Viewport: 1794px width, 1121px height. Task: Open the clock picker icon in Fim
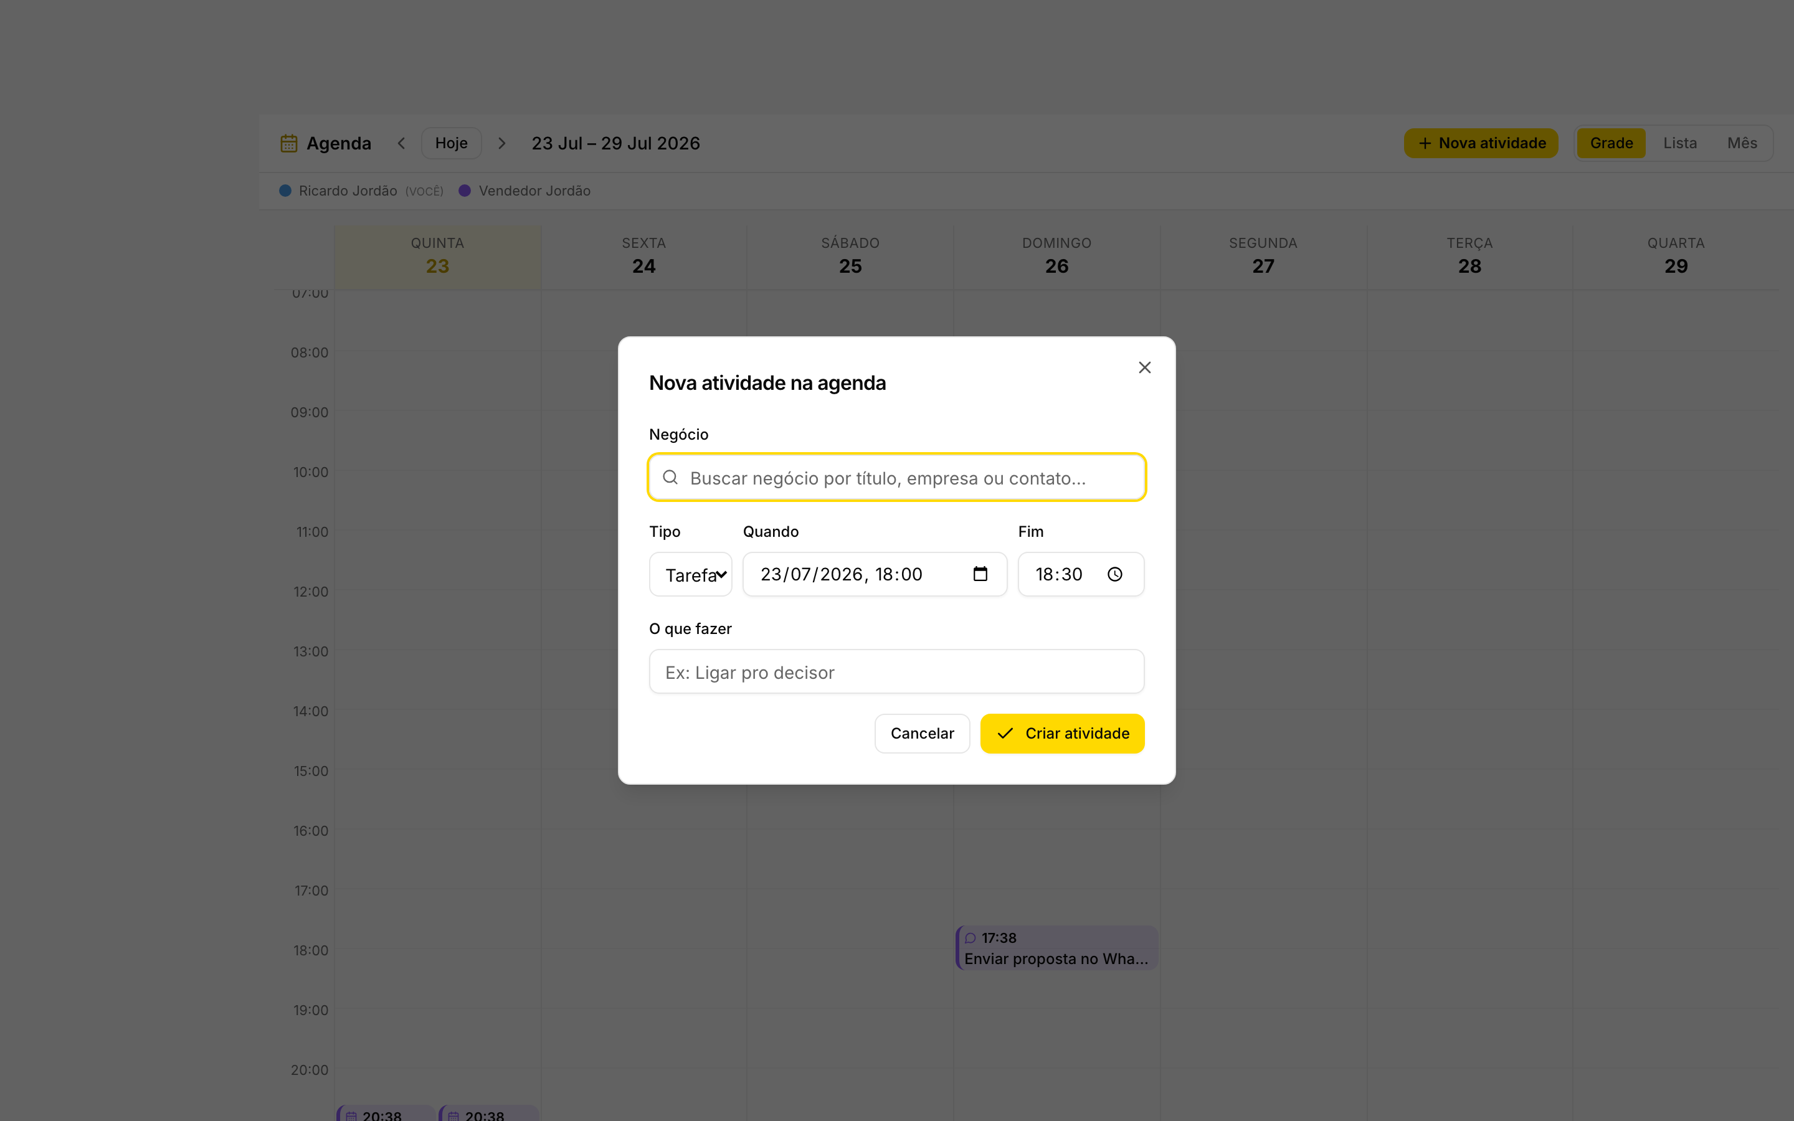pyautogui.click(x=1115, y=574)
